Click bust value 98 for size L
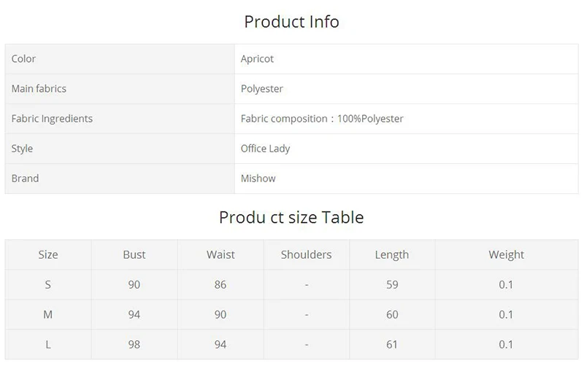The height and width of the screenshot is (368, 584). tap(134, 345)
